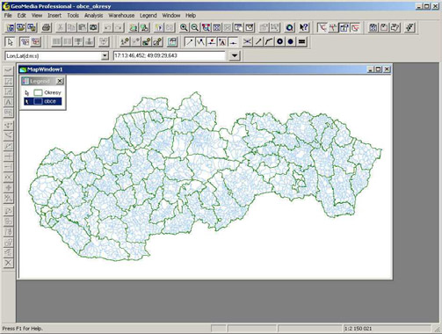Open the Legend menu
The image size is (442, 334).
149,16
